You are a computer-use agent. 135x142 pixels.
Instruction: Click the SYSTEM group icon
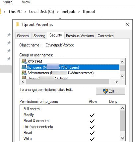(24, 61)
